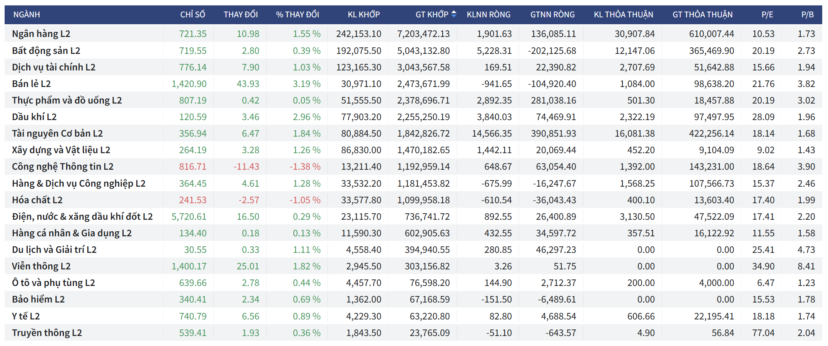Click on Bán lẻ L2 sector name
Image resolution: width=828 pixels, height=346 pixels.
[31, 84]
